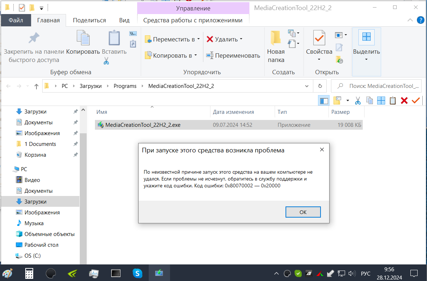Click the orange checkmark properties icon in lower toolbar
Viewport: 427px width, 281px height.
tap(415, 101)
